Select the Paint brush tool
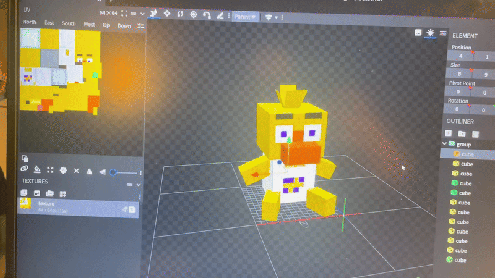This screenshot has height=278, width=495. (220, 15)
